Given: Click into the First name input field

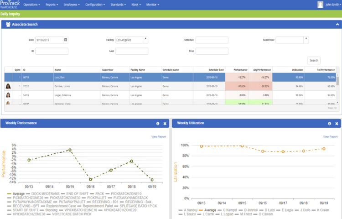Looking at the screenshot, I should (212, 51).
